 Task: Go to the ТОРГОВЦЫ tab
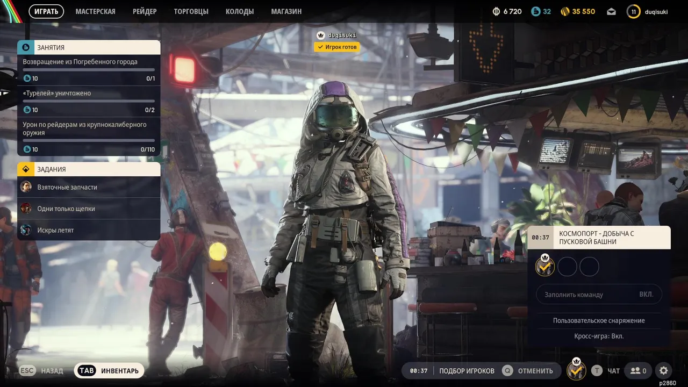(191, 11)
